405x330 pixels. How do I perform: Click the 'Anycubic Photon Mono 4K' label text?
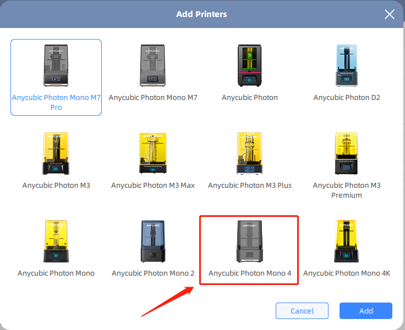[x=347, y=273]
